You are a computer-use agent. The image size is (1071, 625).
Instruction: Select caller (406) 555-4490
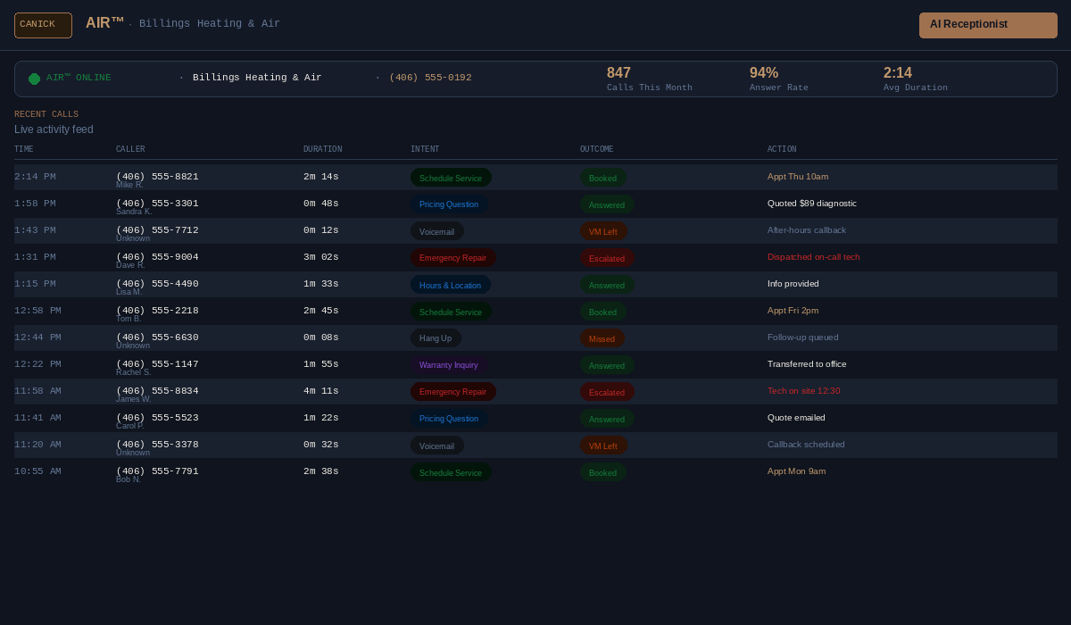coord(157,284)
